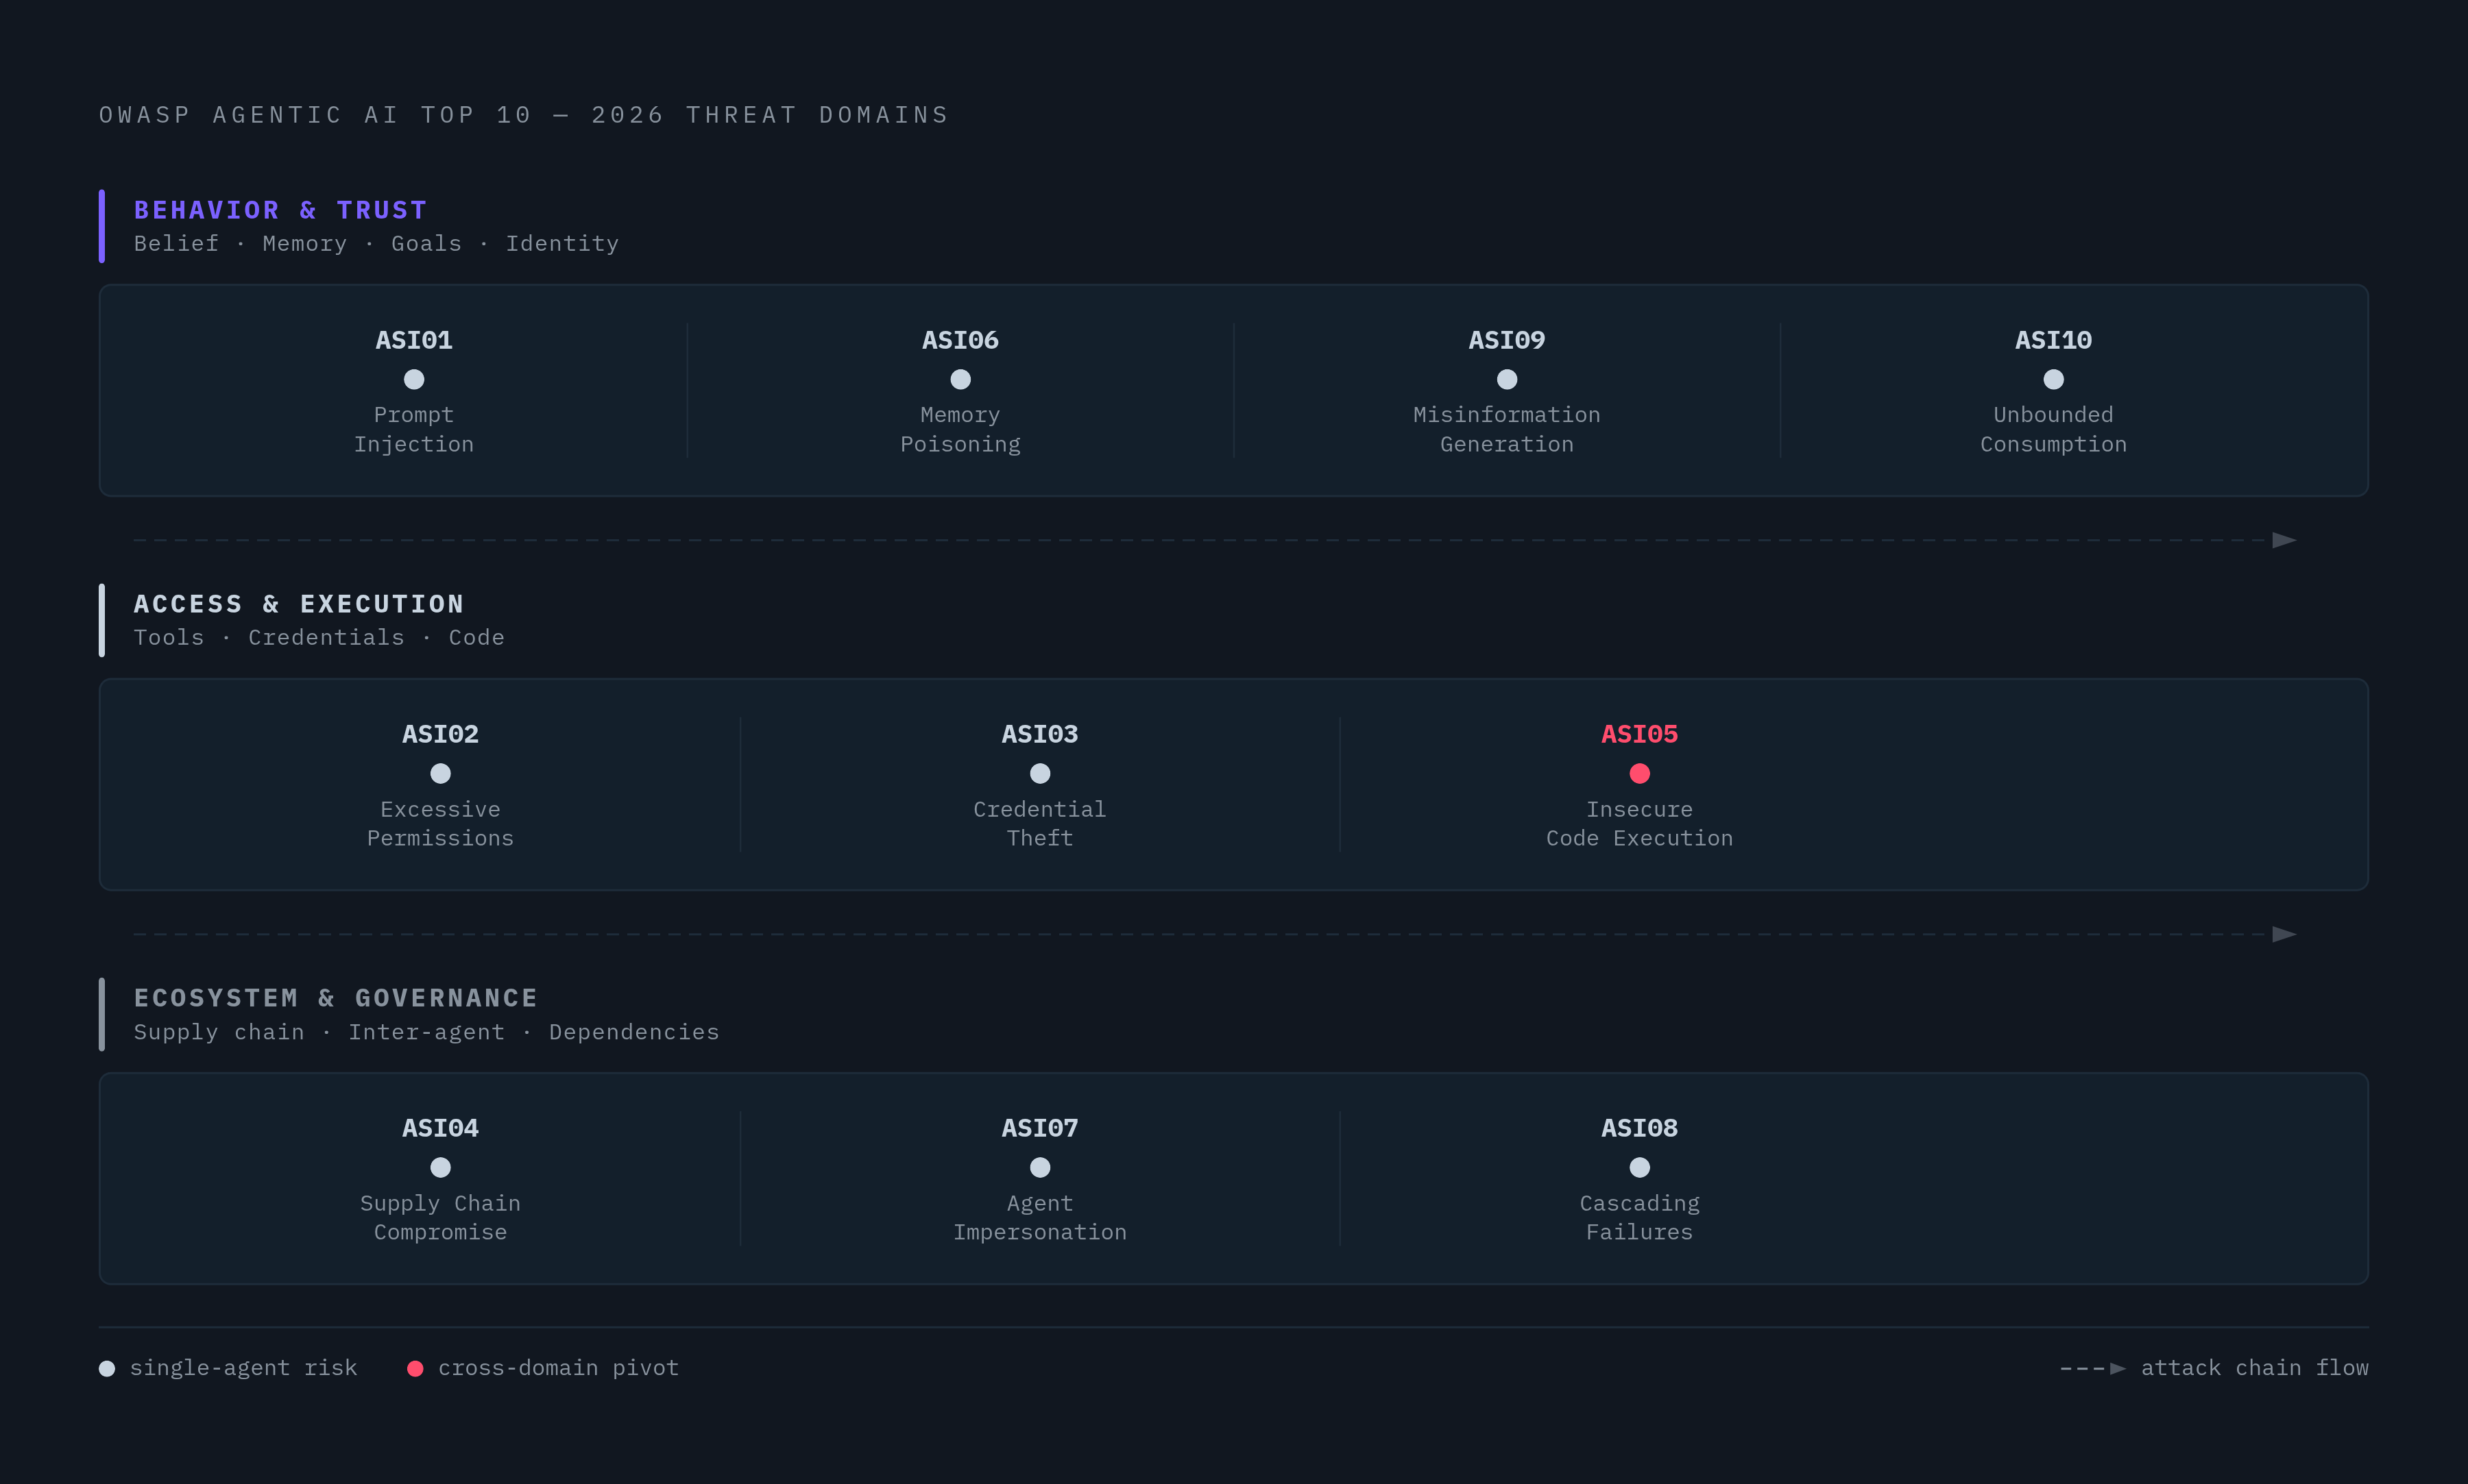Select the ASI04 code label

(x=440, y=1128)
